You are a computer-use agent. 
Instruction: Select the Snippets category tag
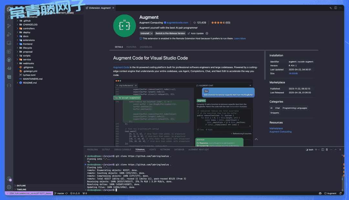[274, 113]
